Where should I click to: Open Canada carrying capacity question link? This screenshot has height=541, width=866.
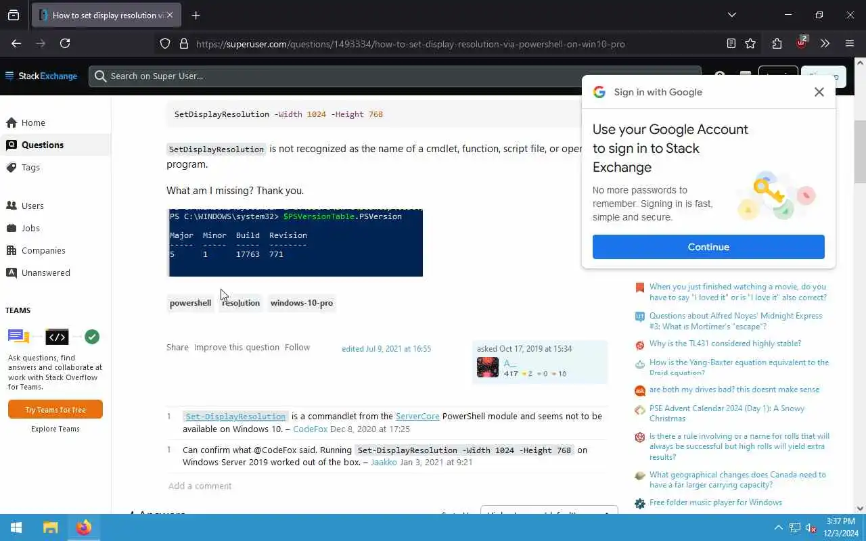[x=737, y=479]
